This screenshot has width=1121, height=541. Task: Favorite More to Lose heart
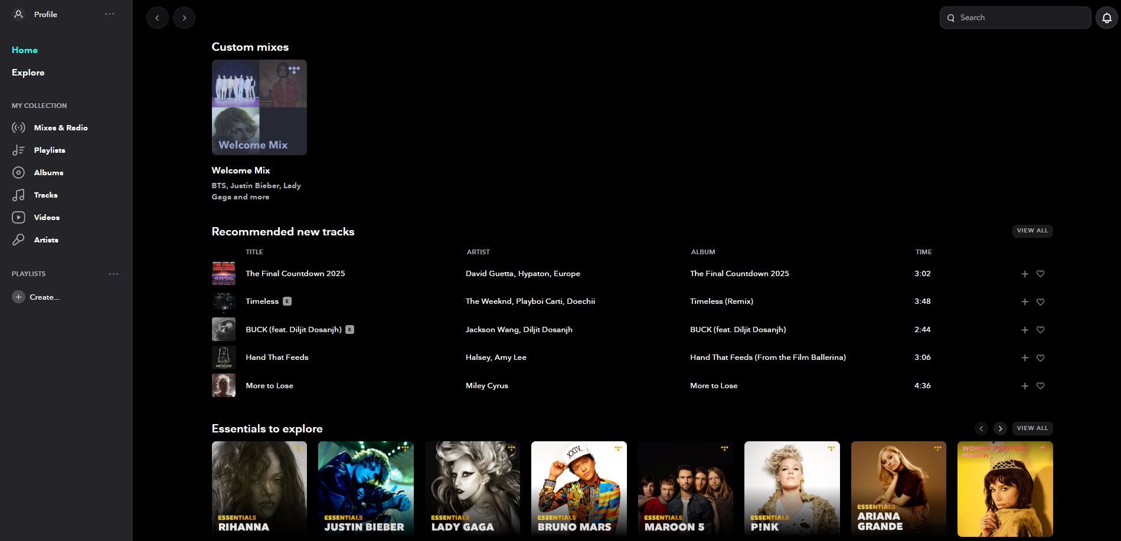1041,386
